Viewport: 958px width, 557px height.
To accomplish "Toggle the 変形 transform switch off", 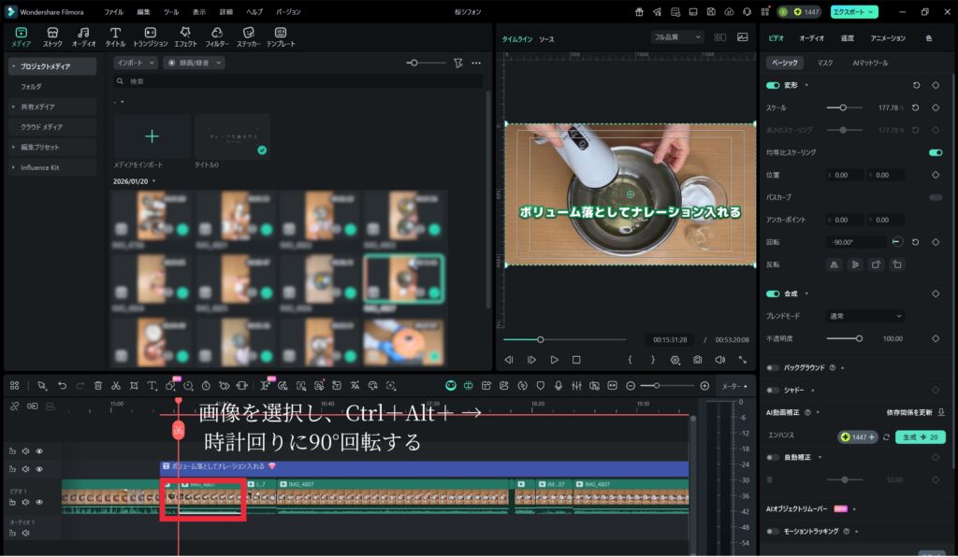I will point(773,85).
